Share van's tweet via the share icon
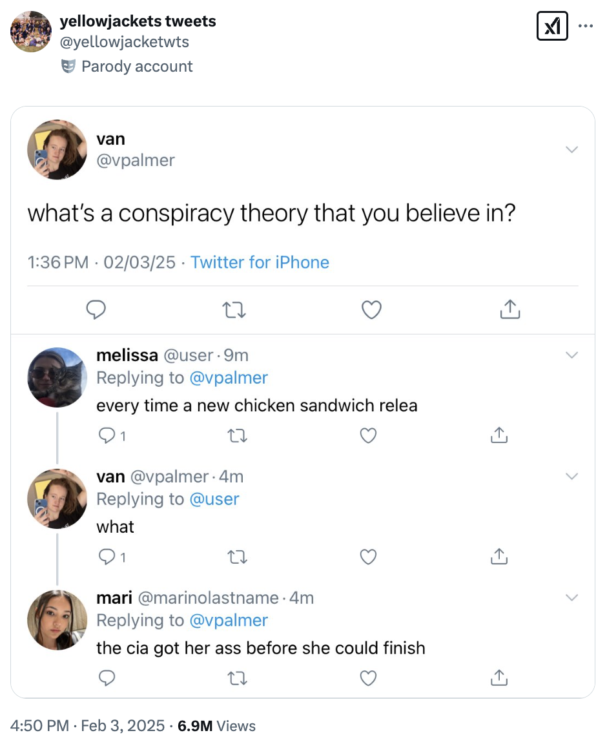Viewport: 607px width, 744px height. (510, 310)
